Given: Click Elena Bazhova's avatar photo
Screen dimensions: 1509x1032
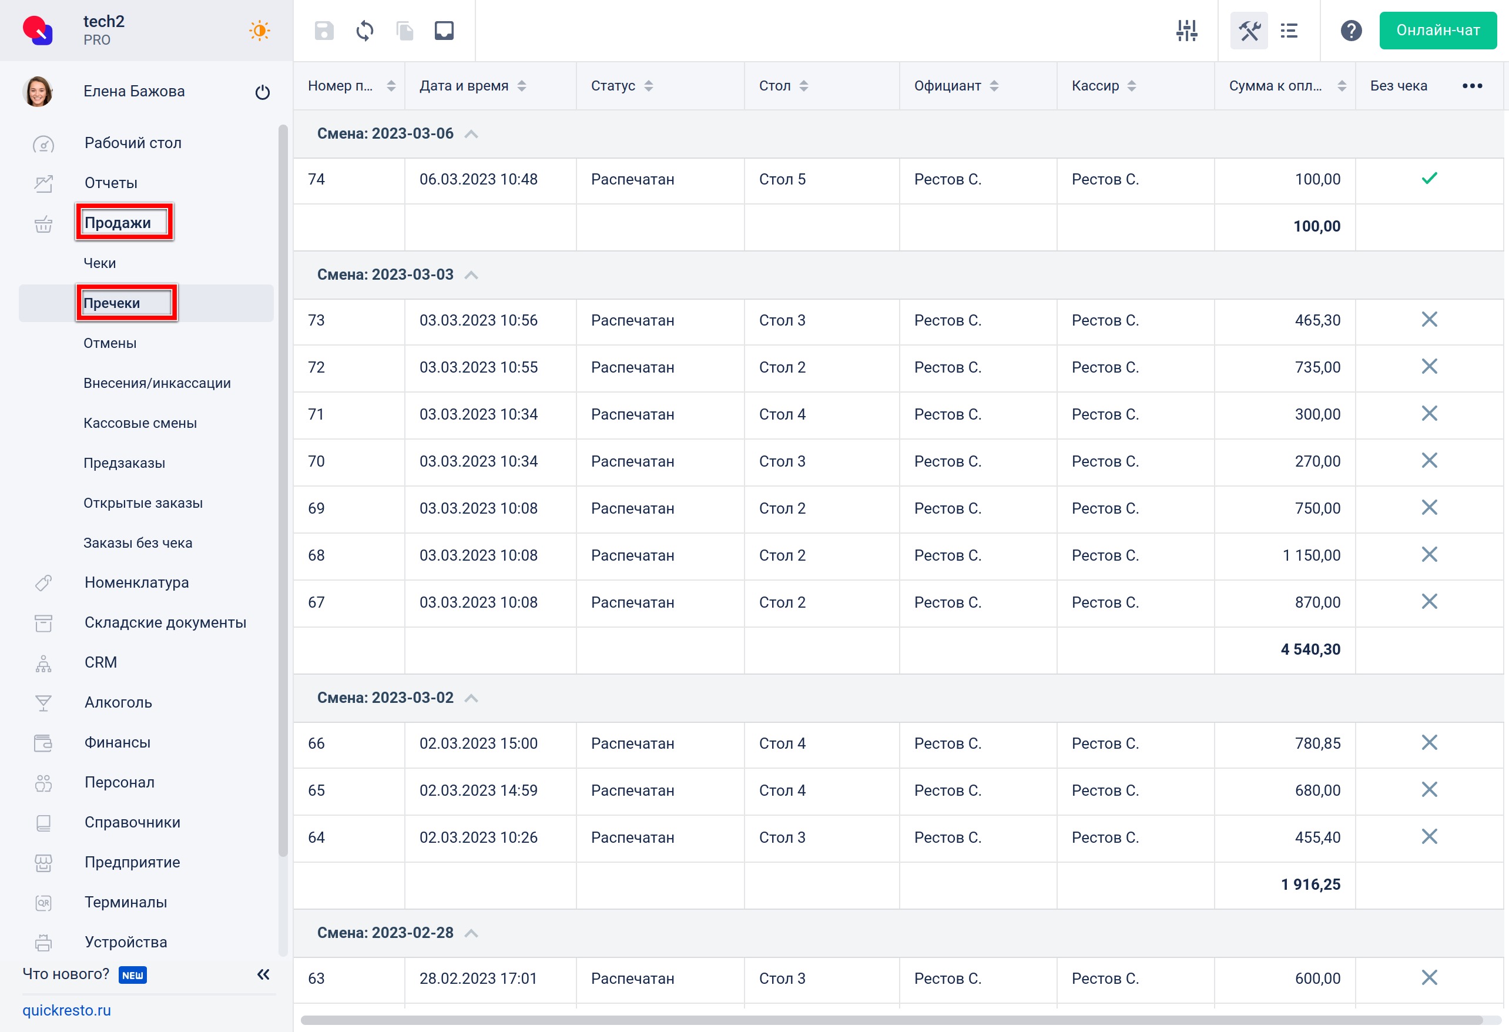Looking at the screenshot, I should tap(38, 92).
